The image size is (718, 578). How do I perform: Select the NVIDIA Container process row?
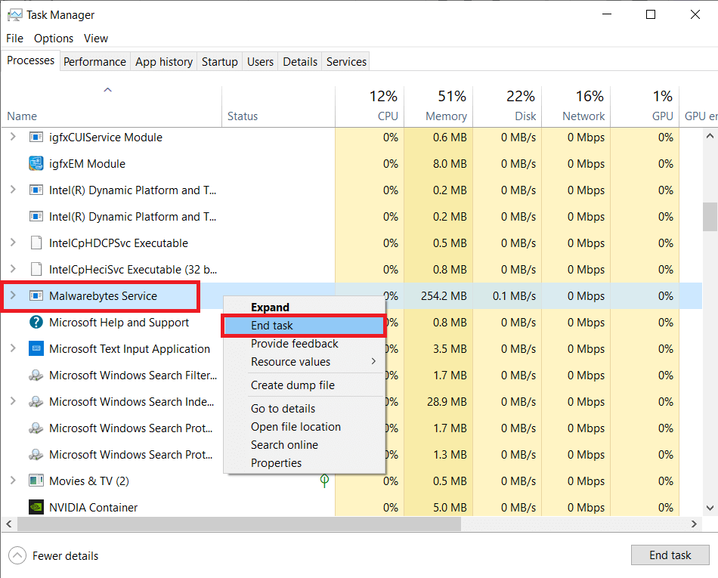tap(351, 507)
